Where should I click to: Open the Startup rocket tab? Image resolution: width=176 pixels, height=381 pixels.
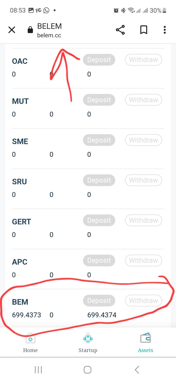pyautogui.click(x=88, y=342)
